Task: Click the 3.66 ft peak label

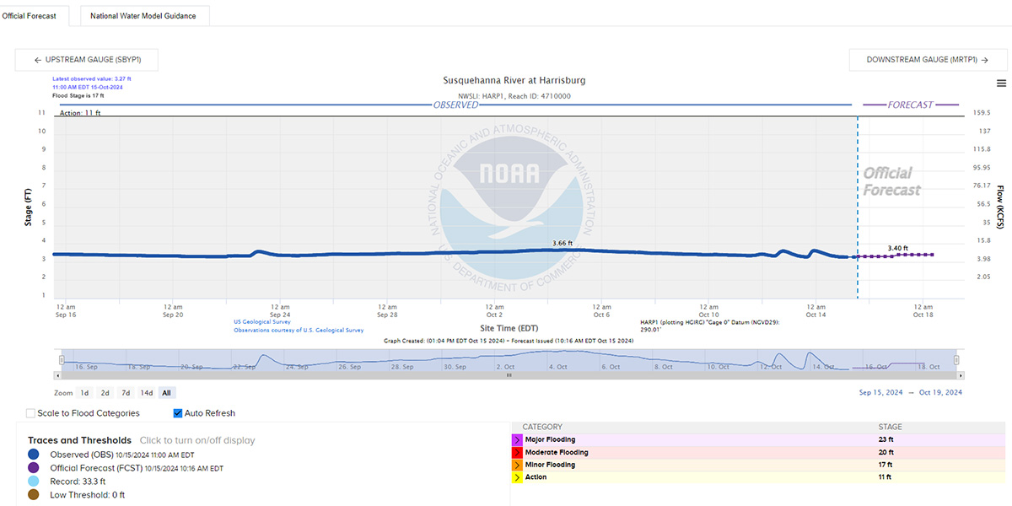Action: (563, 243)
